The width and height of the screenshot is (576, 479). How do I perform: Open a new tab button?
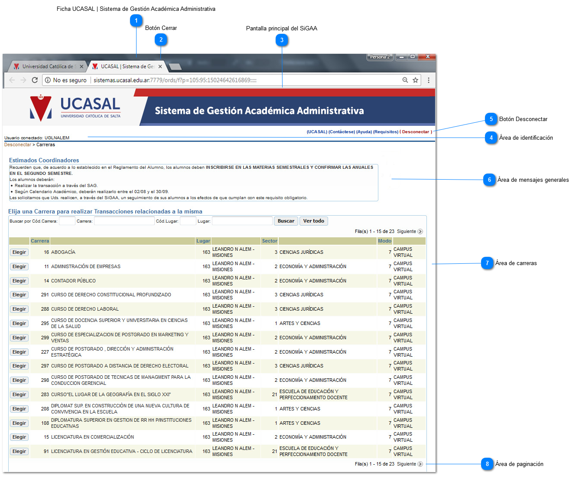(175, 67)
